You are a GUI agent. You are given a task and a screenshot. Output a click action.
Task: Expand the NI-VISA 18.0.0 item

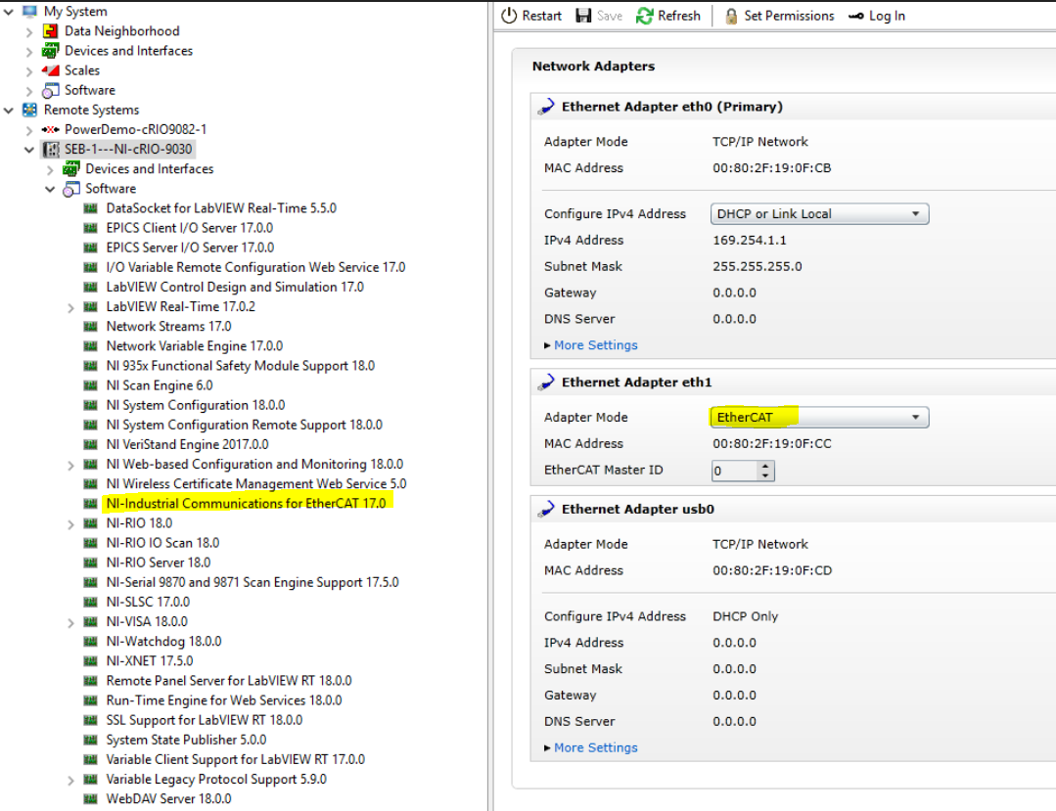(x=70, y=622)
